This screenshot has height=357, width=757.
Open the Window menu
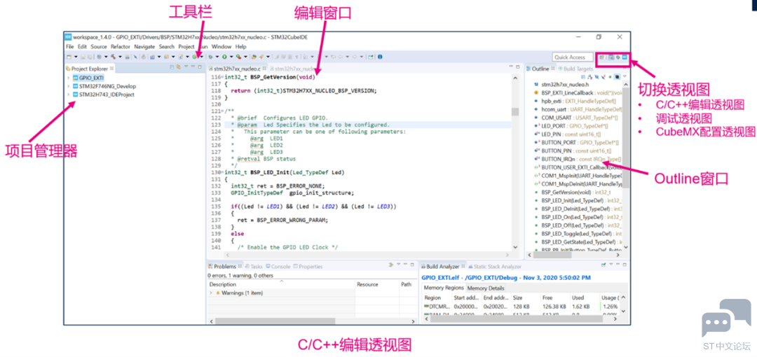[221, 47]
